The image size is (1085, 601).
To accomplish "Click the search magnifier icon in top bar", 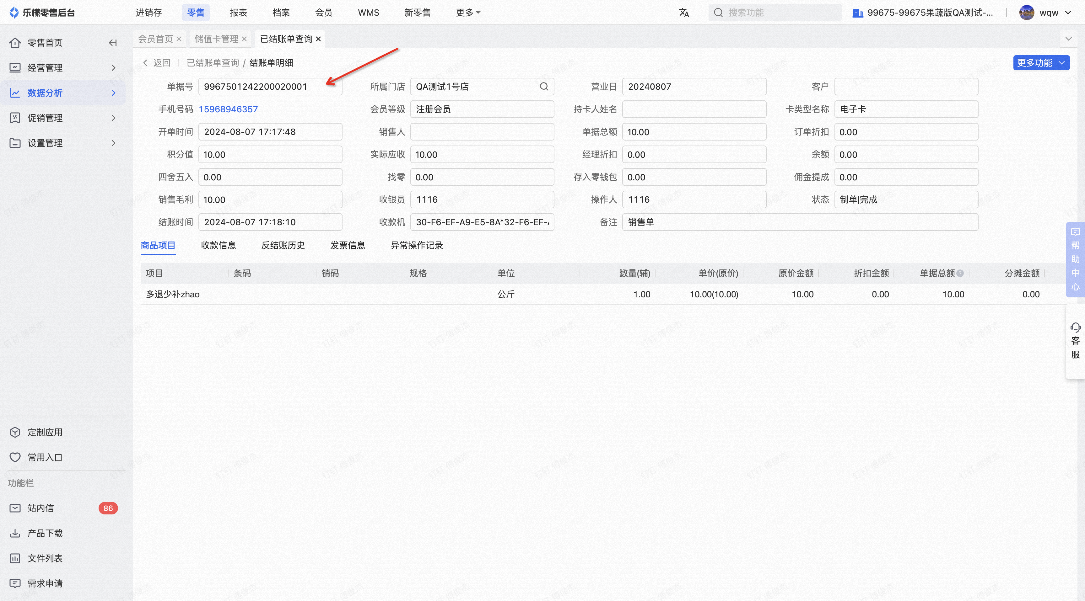I will pyautogui.click(x=719, y=13).
